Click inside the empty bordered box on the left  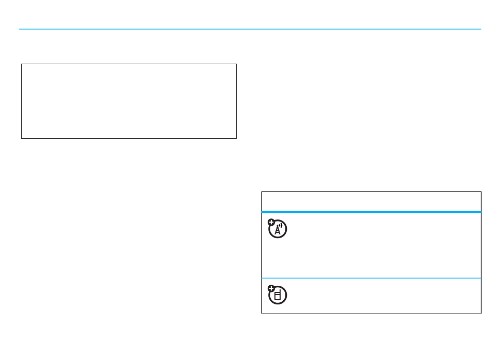[129, 101]
